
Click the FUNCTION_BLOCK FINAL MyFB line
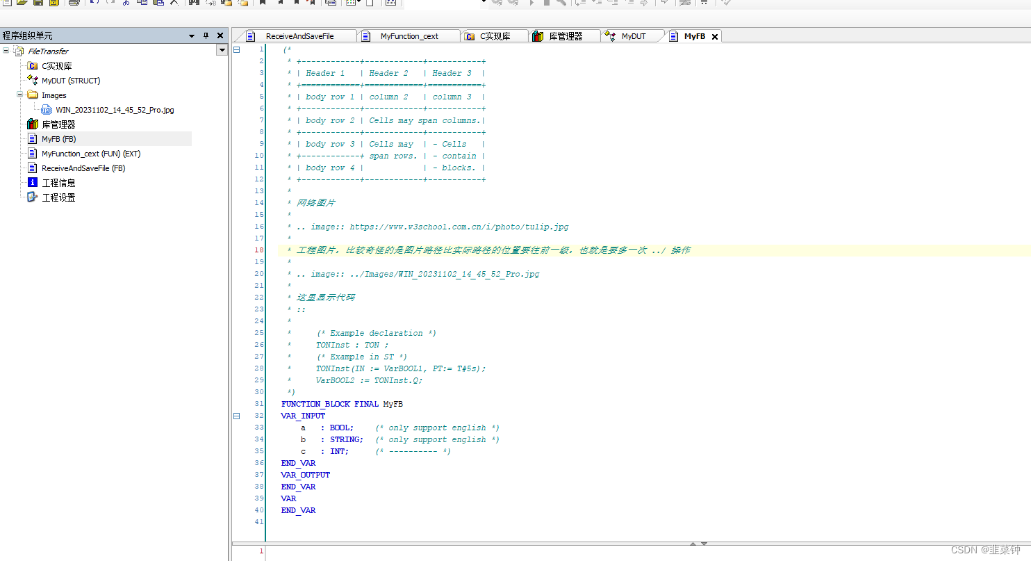342,404
